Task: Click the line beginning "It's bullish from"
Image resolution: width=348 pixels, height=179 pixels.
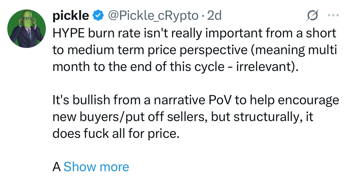Action: pos(196,100)
